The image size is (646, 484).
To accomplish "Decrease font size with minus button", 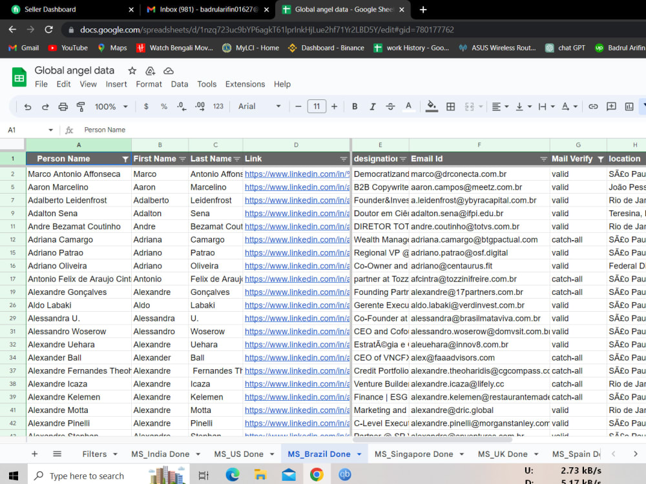I will coord(298,106).
